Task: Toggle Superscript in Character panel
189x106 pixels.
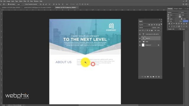Action: tap(179, 24)
